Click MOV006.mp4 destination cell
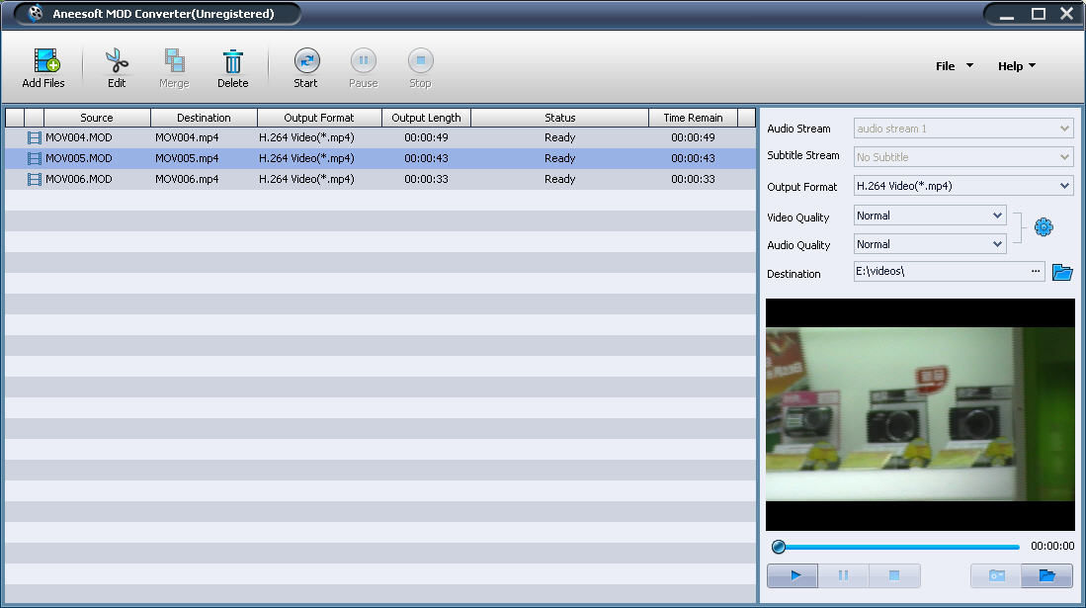Screen dimensions: 1086x608 187,180
